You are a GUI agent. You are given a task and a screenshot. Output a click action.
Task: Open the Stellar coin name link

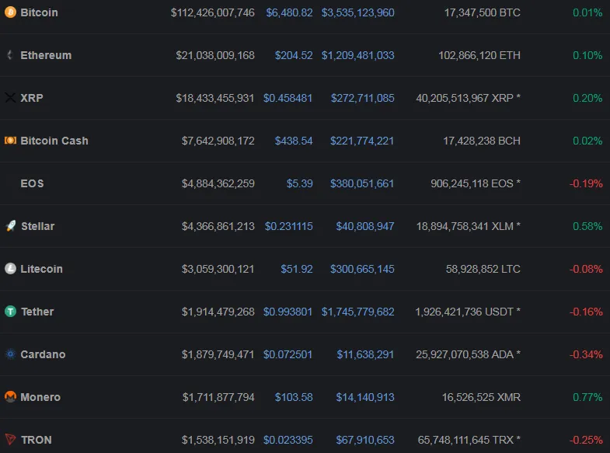tap(38, 226)
